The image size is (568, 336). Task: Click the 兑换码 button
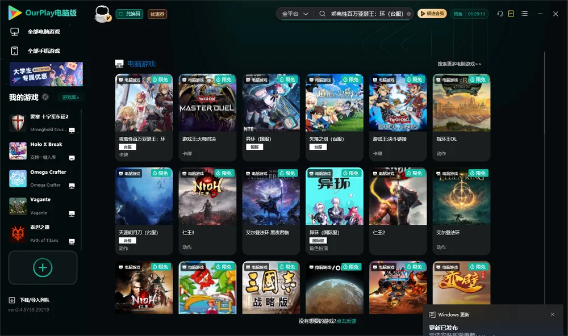coord(130,14)
